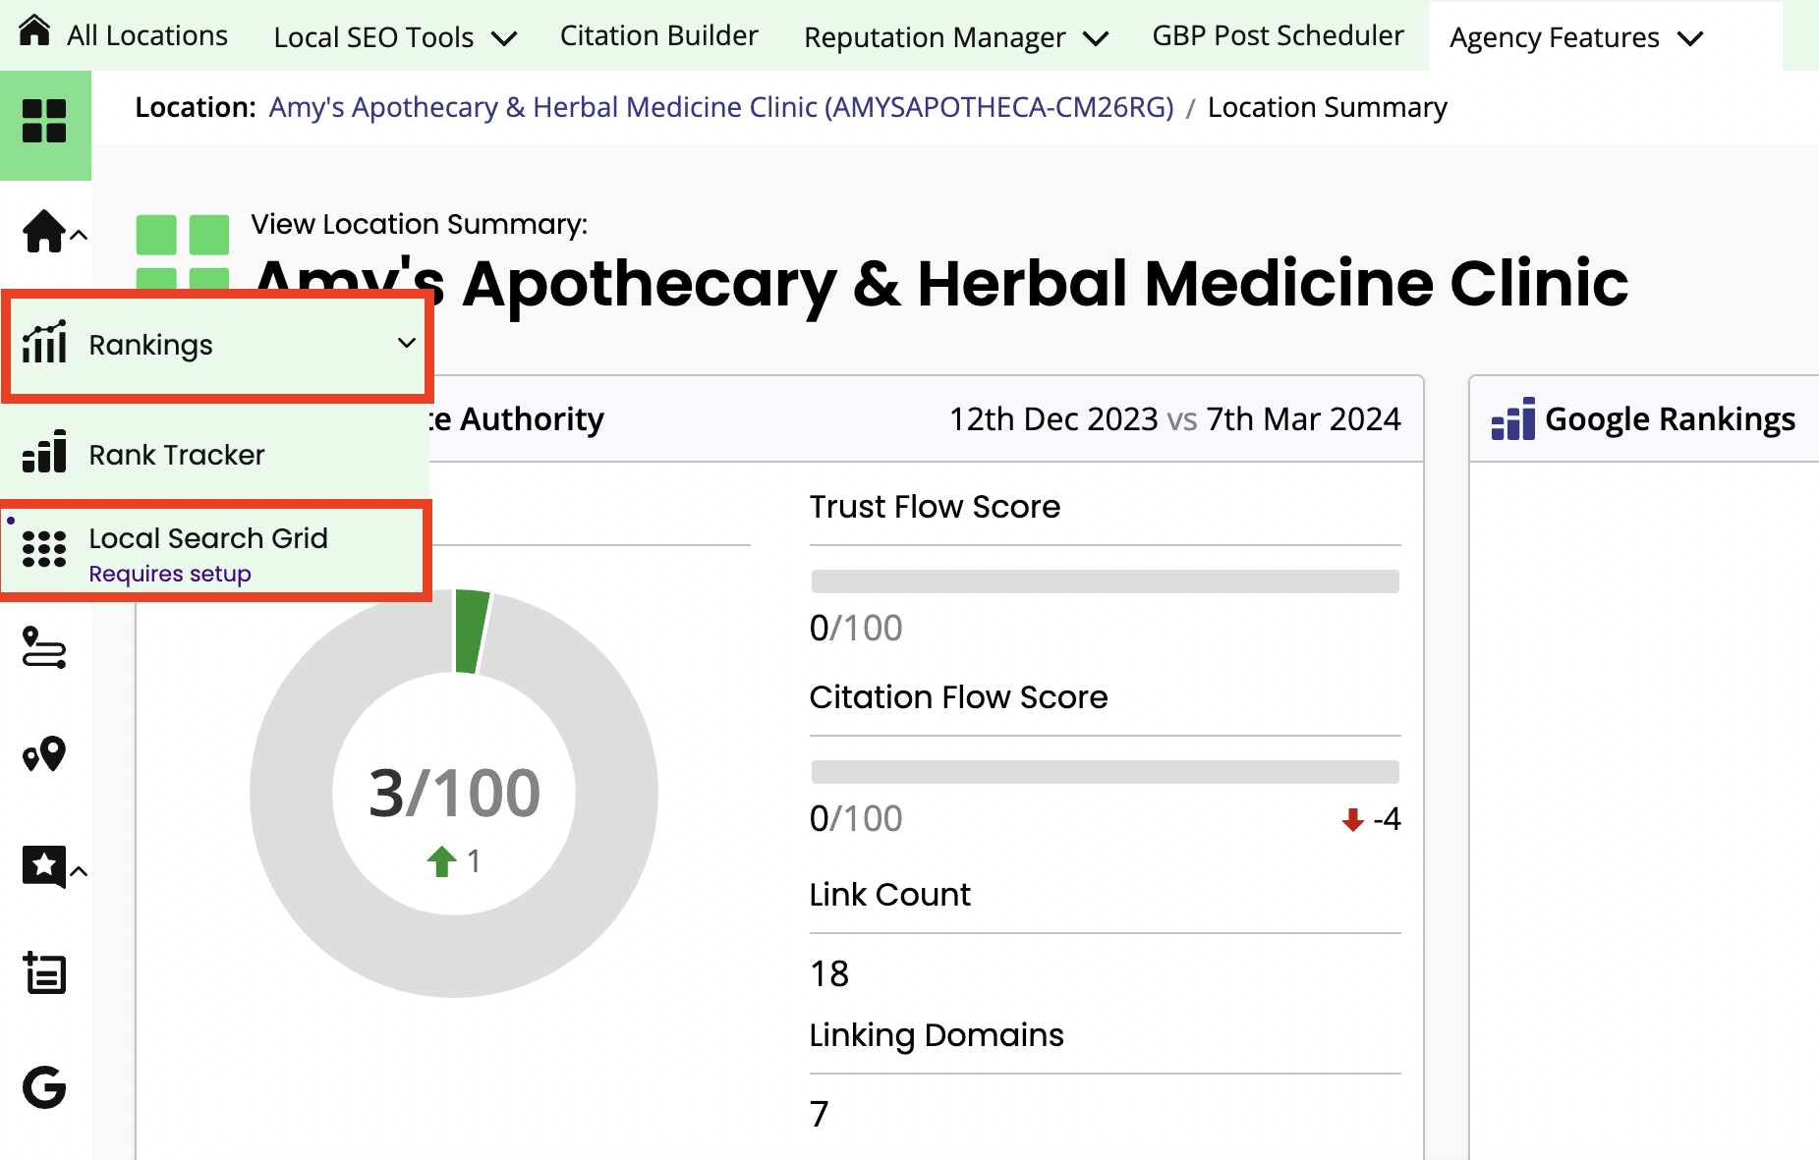Open GBP Post Scheduler
Viewport: 1819px width, 1160px height.
click(1278, 36)
